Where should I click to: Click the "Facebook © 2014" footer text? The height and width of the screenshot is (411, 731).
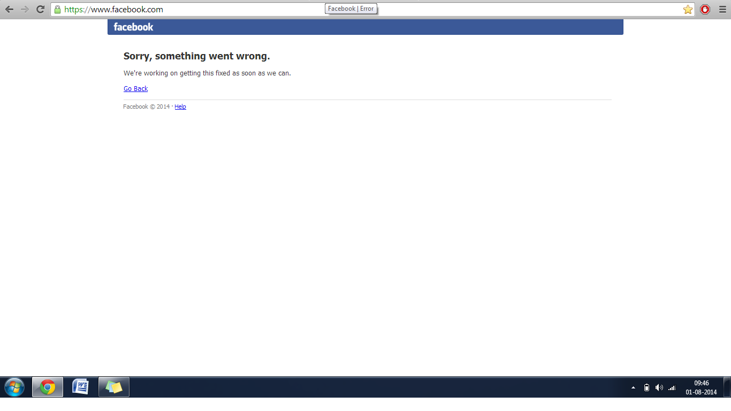click(146, 106)
